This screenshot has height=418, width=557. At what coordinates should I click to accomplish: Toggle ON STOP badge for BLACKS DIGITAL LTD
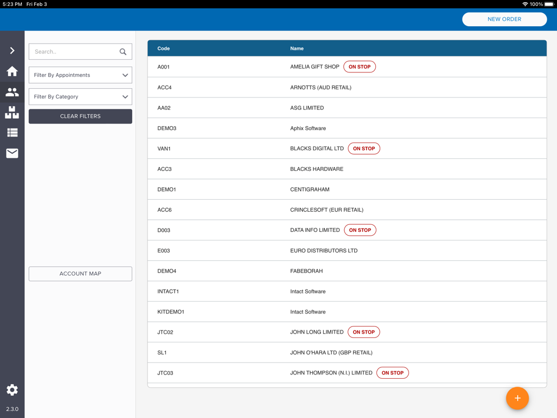(x=364, y=148)
